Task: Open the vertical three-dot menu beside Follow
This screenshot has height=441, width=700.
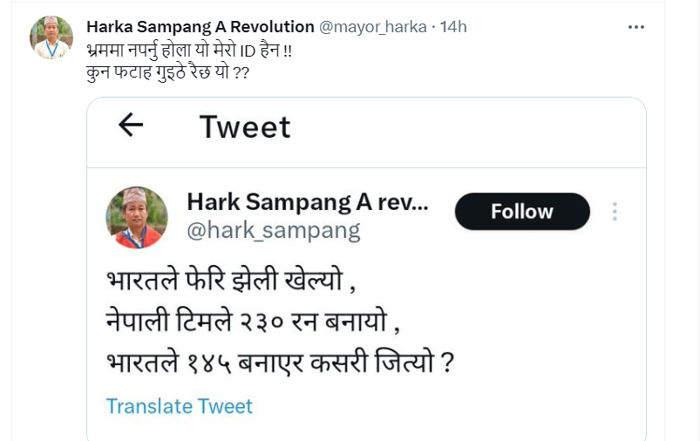Action: pos(615,212)
